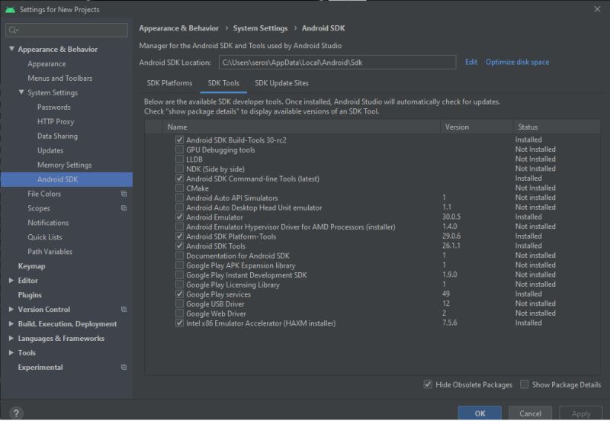Collapse the System Settings tree node
610x424 pixels.
(x=21, y=92)
